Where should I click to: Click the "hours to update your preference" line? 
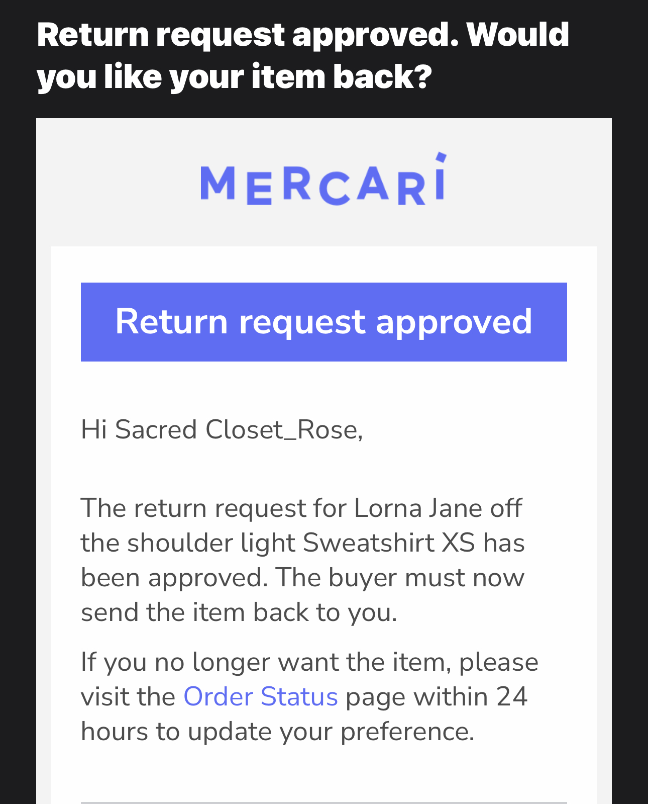point(277,732)
